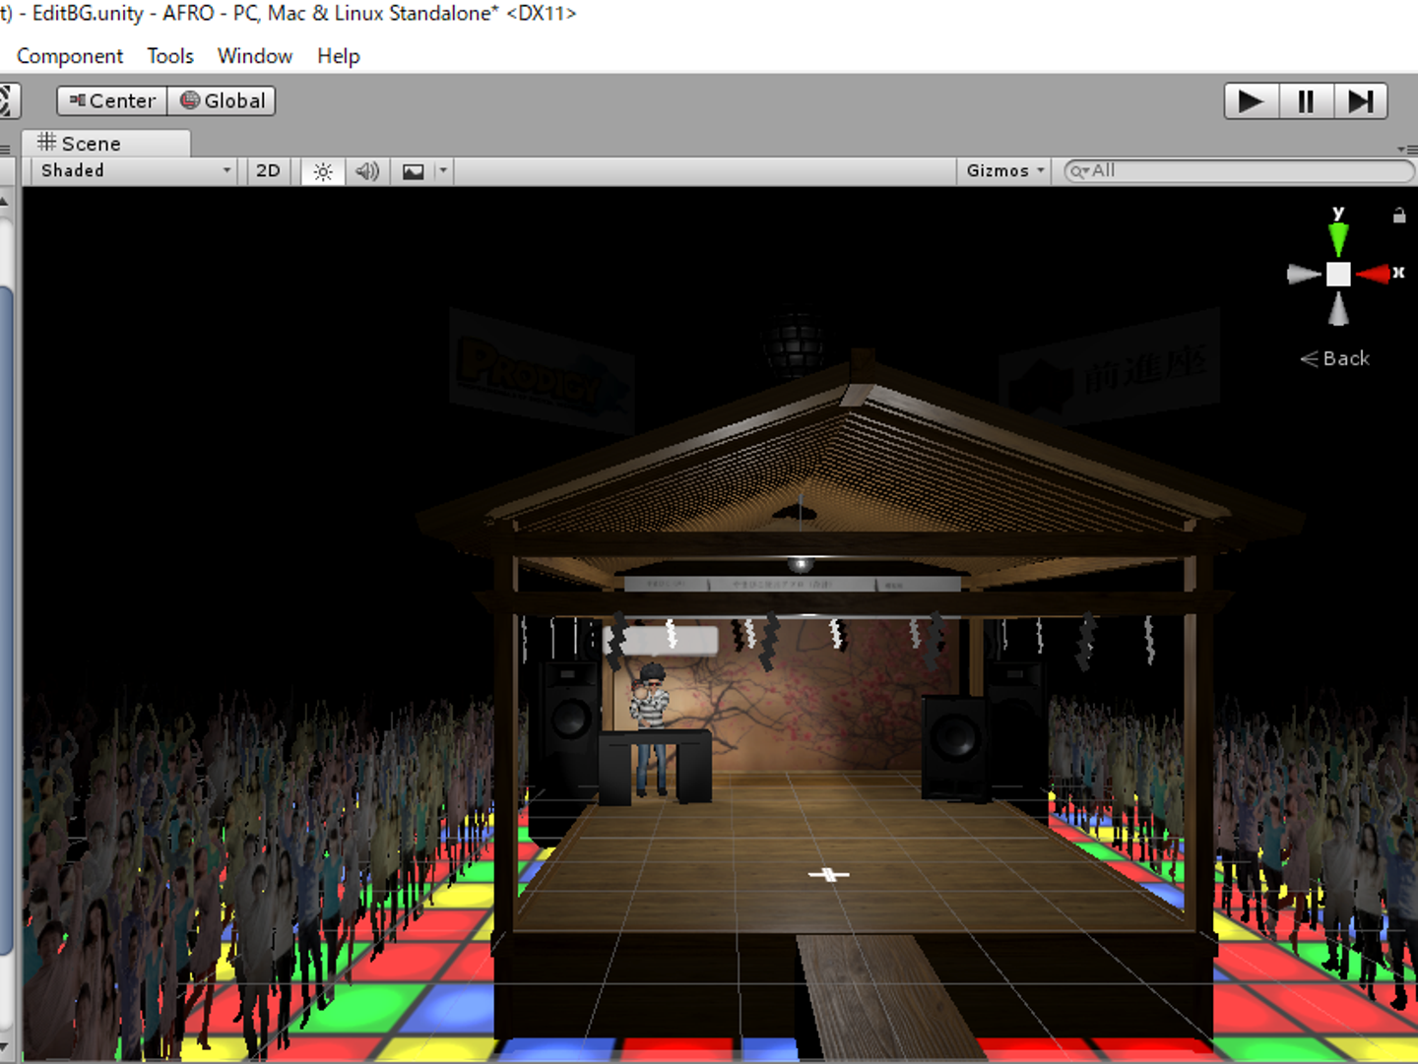The width and height of the screenshot is (1418, 1064).
Task: Expand the Gizmos dropdown
Action: pos(1004,171)
